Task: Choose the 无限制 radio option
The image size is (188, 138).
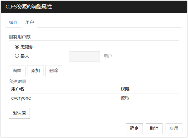Action: coord(17,47)
